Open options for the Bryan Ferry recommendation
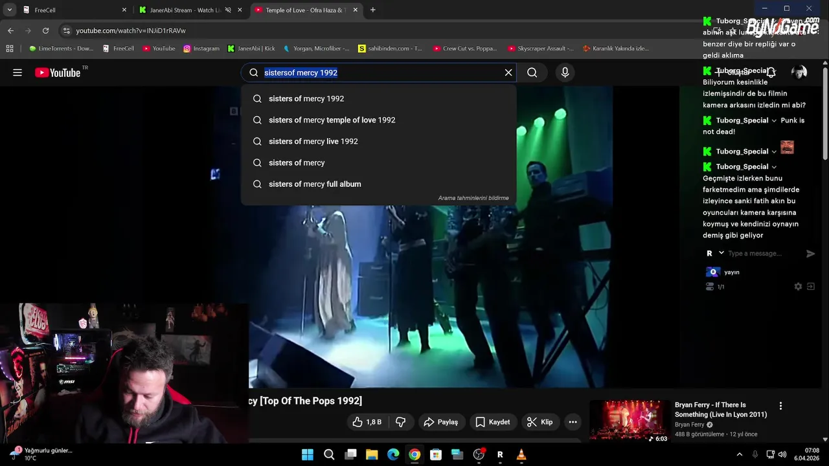Screen dimensions: 829x466 780,406
